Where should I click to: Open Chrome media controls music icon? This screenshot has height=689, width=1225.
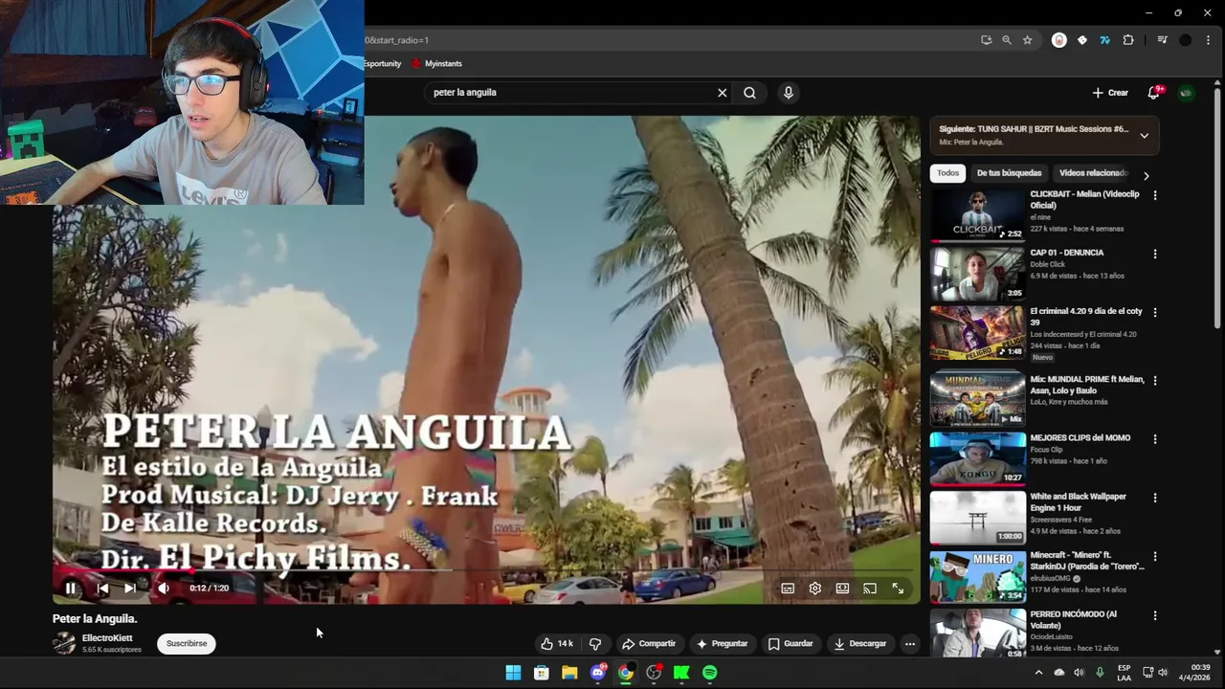coord(1162,40)
